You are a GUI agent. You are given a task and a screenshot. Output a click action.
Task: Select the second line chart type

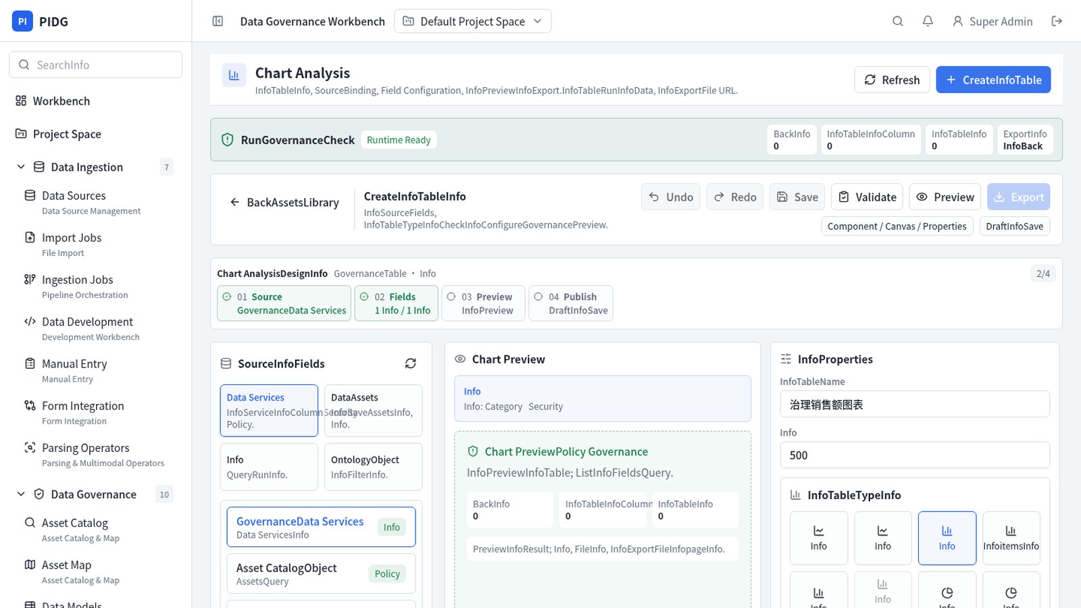pos(883,538)
